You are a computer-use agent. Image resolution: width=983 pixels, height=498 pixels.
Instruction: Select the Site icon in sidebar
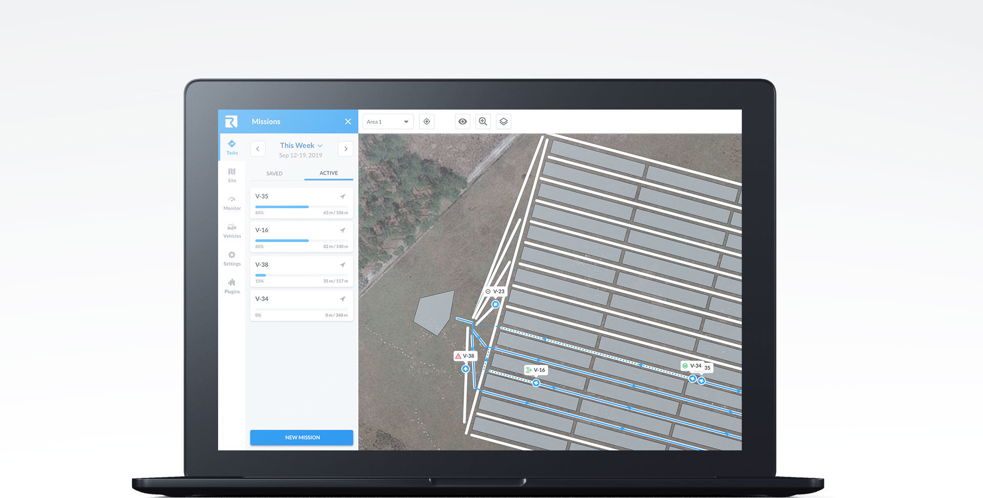coord(232,174)
